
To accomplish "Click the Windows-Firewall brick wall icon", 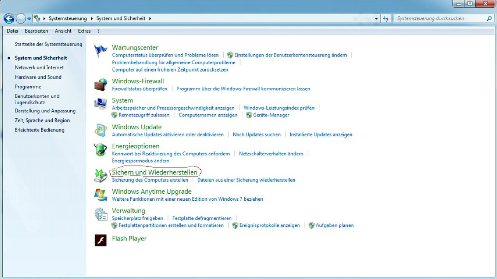I will click(x=101, y=84).
